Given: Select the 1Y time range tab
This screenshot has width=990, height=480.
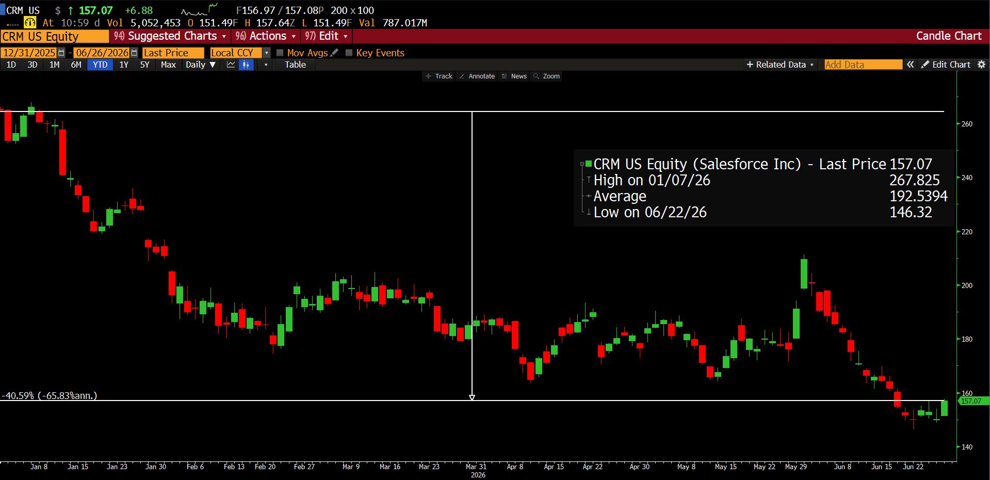Looking at the screenshot, I should pyautogui.click(x=124, y=65).
